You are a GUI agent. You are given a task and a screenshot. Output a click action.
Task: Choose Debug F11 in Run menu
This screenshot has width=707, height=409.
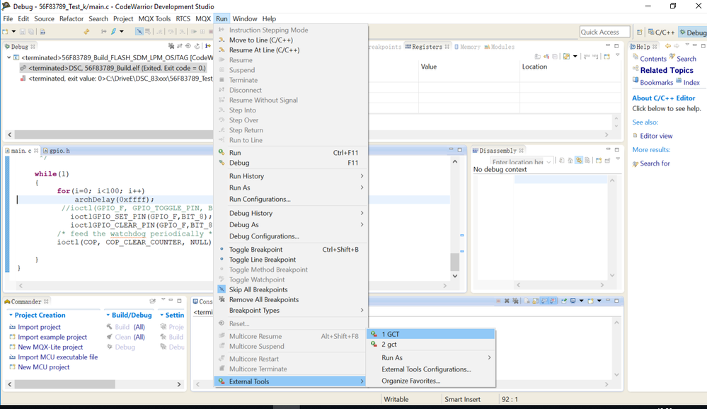pyautogui.click(x=291, y=163)
